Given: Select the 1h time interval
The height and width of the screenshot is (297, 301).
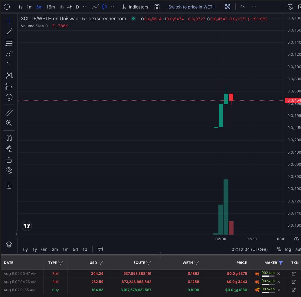Looking at the screenshot, I should click(x=61, y=7).
